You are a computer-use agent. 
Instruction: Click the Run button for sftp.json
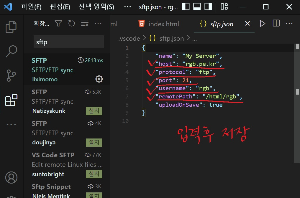pos(263,23)
